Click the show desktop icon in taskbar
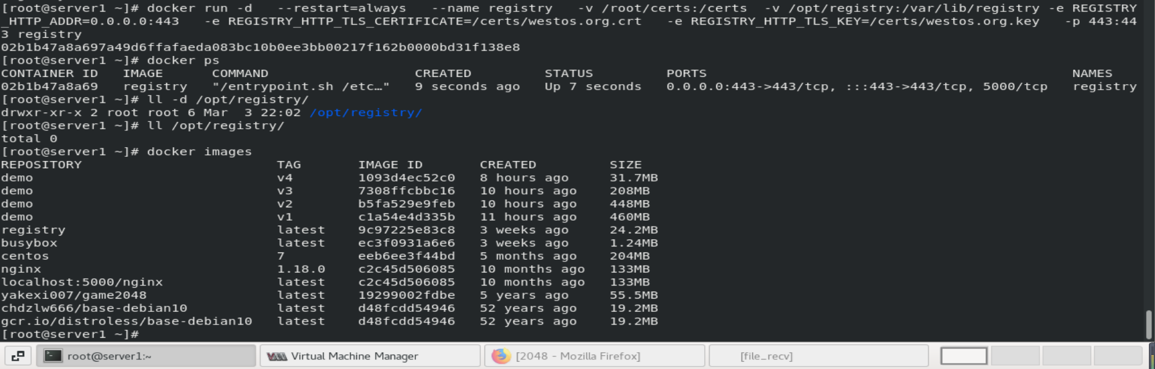Viewport: 1155px width, 369px height. (18, 356)
